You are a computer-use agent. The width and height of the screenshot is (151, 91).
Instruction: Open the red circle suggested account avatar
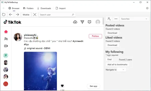click(x=6, y=84)
